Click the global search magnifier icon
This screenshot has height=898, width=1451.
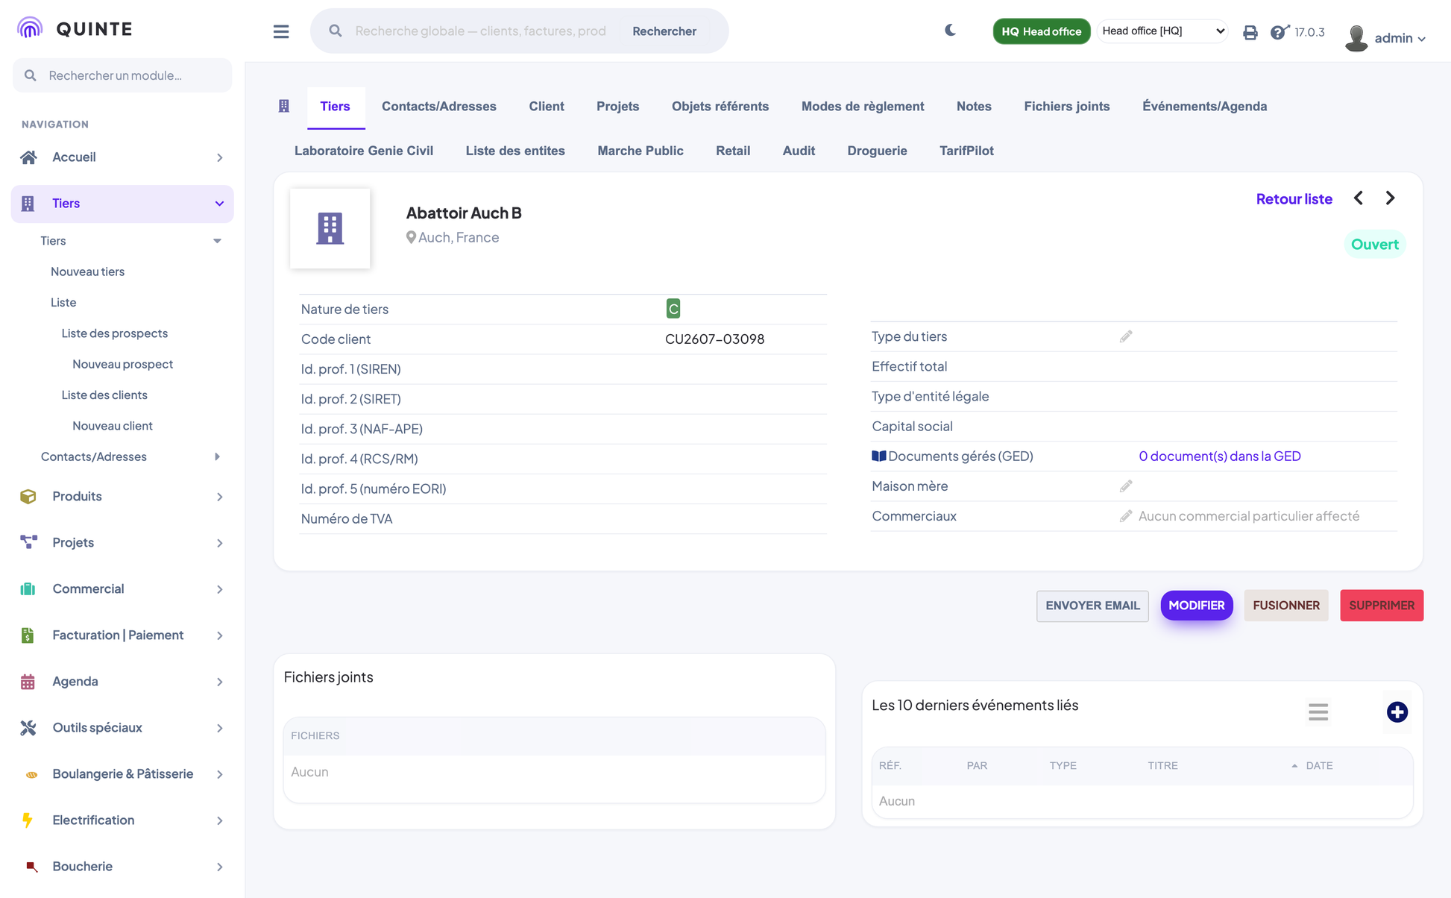click(336, 31)
